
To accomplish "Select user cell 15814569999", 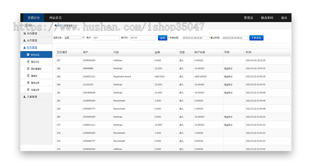I will (x=89, y=93).
